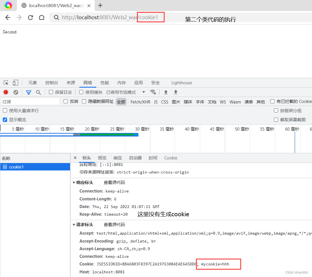Switch to the 控制台 panel tab
312x277 pixels.
click(x=52, y=83)
